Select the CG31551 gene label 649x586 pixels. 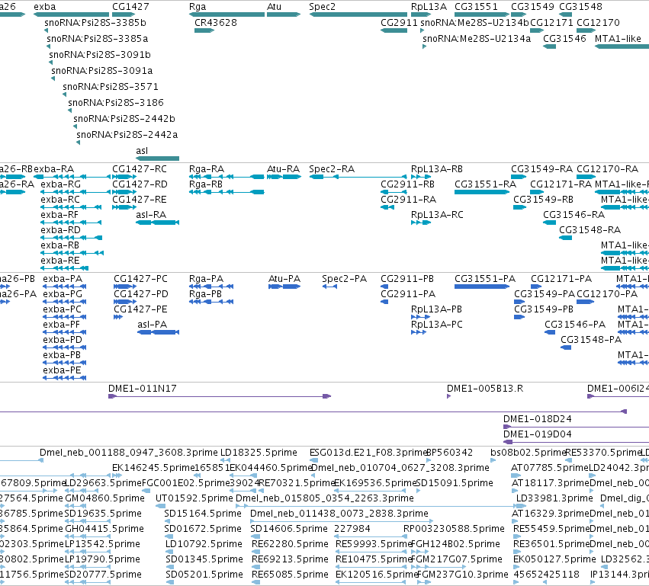coord(476,7)
